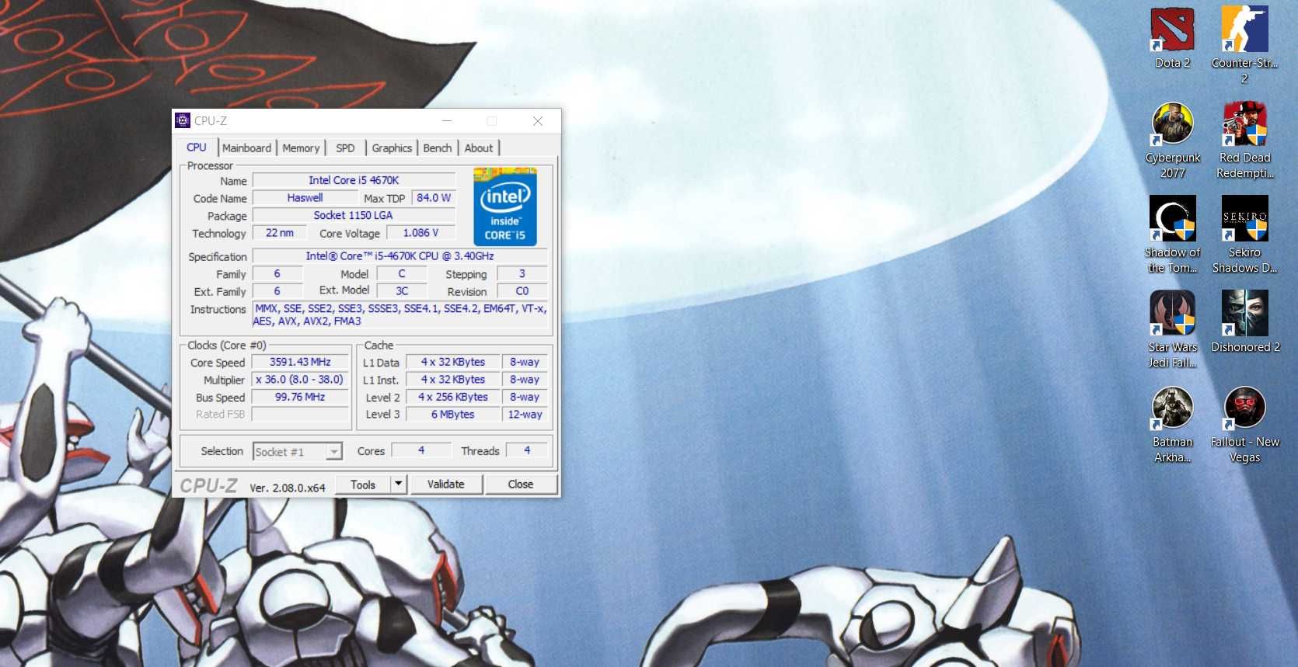Click the Core Voltage value 1.086 V
This screenshot has width=1298, height=667.
pyautogui.click(x=420, y=233)
